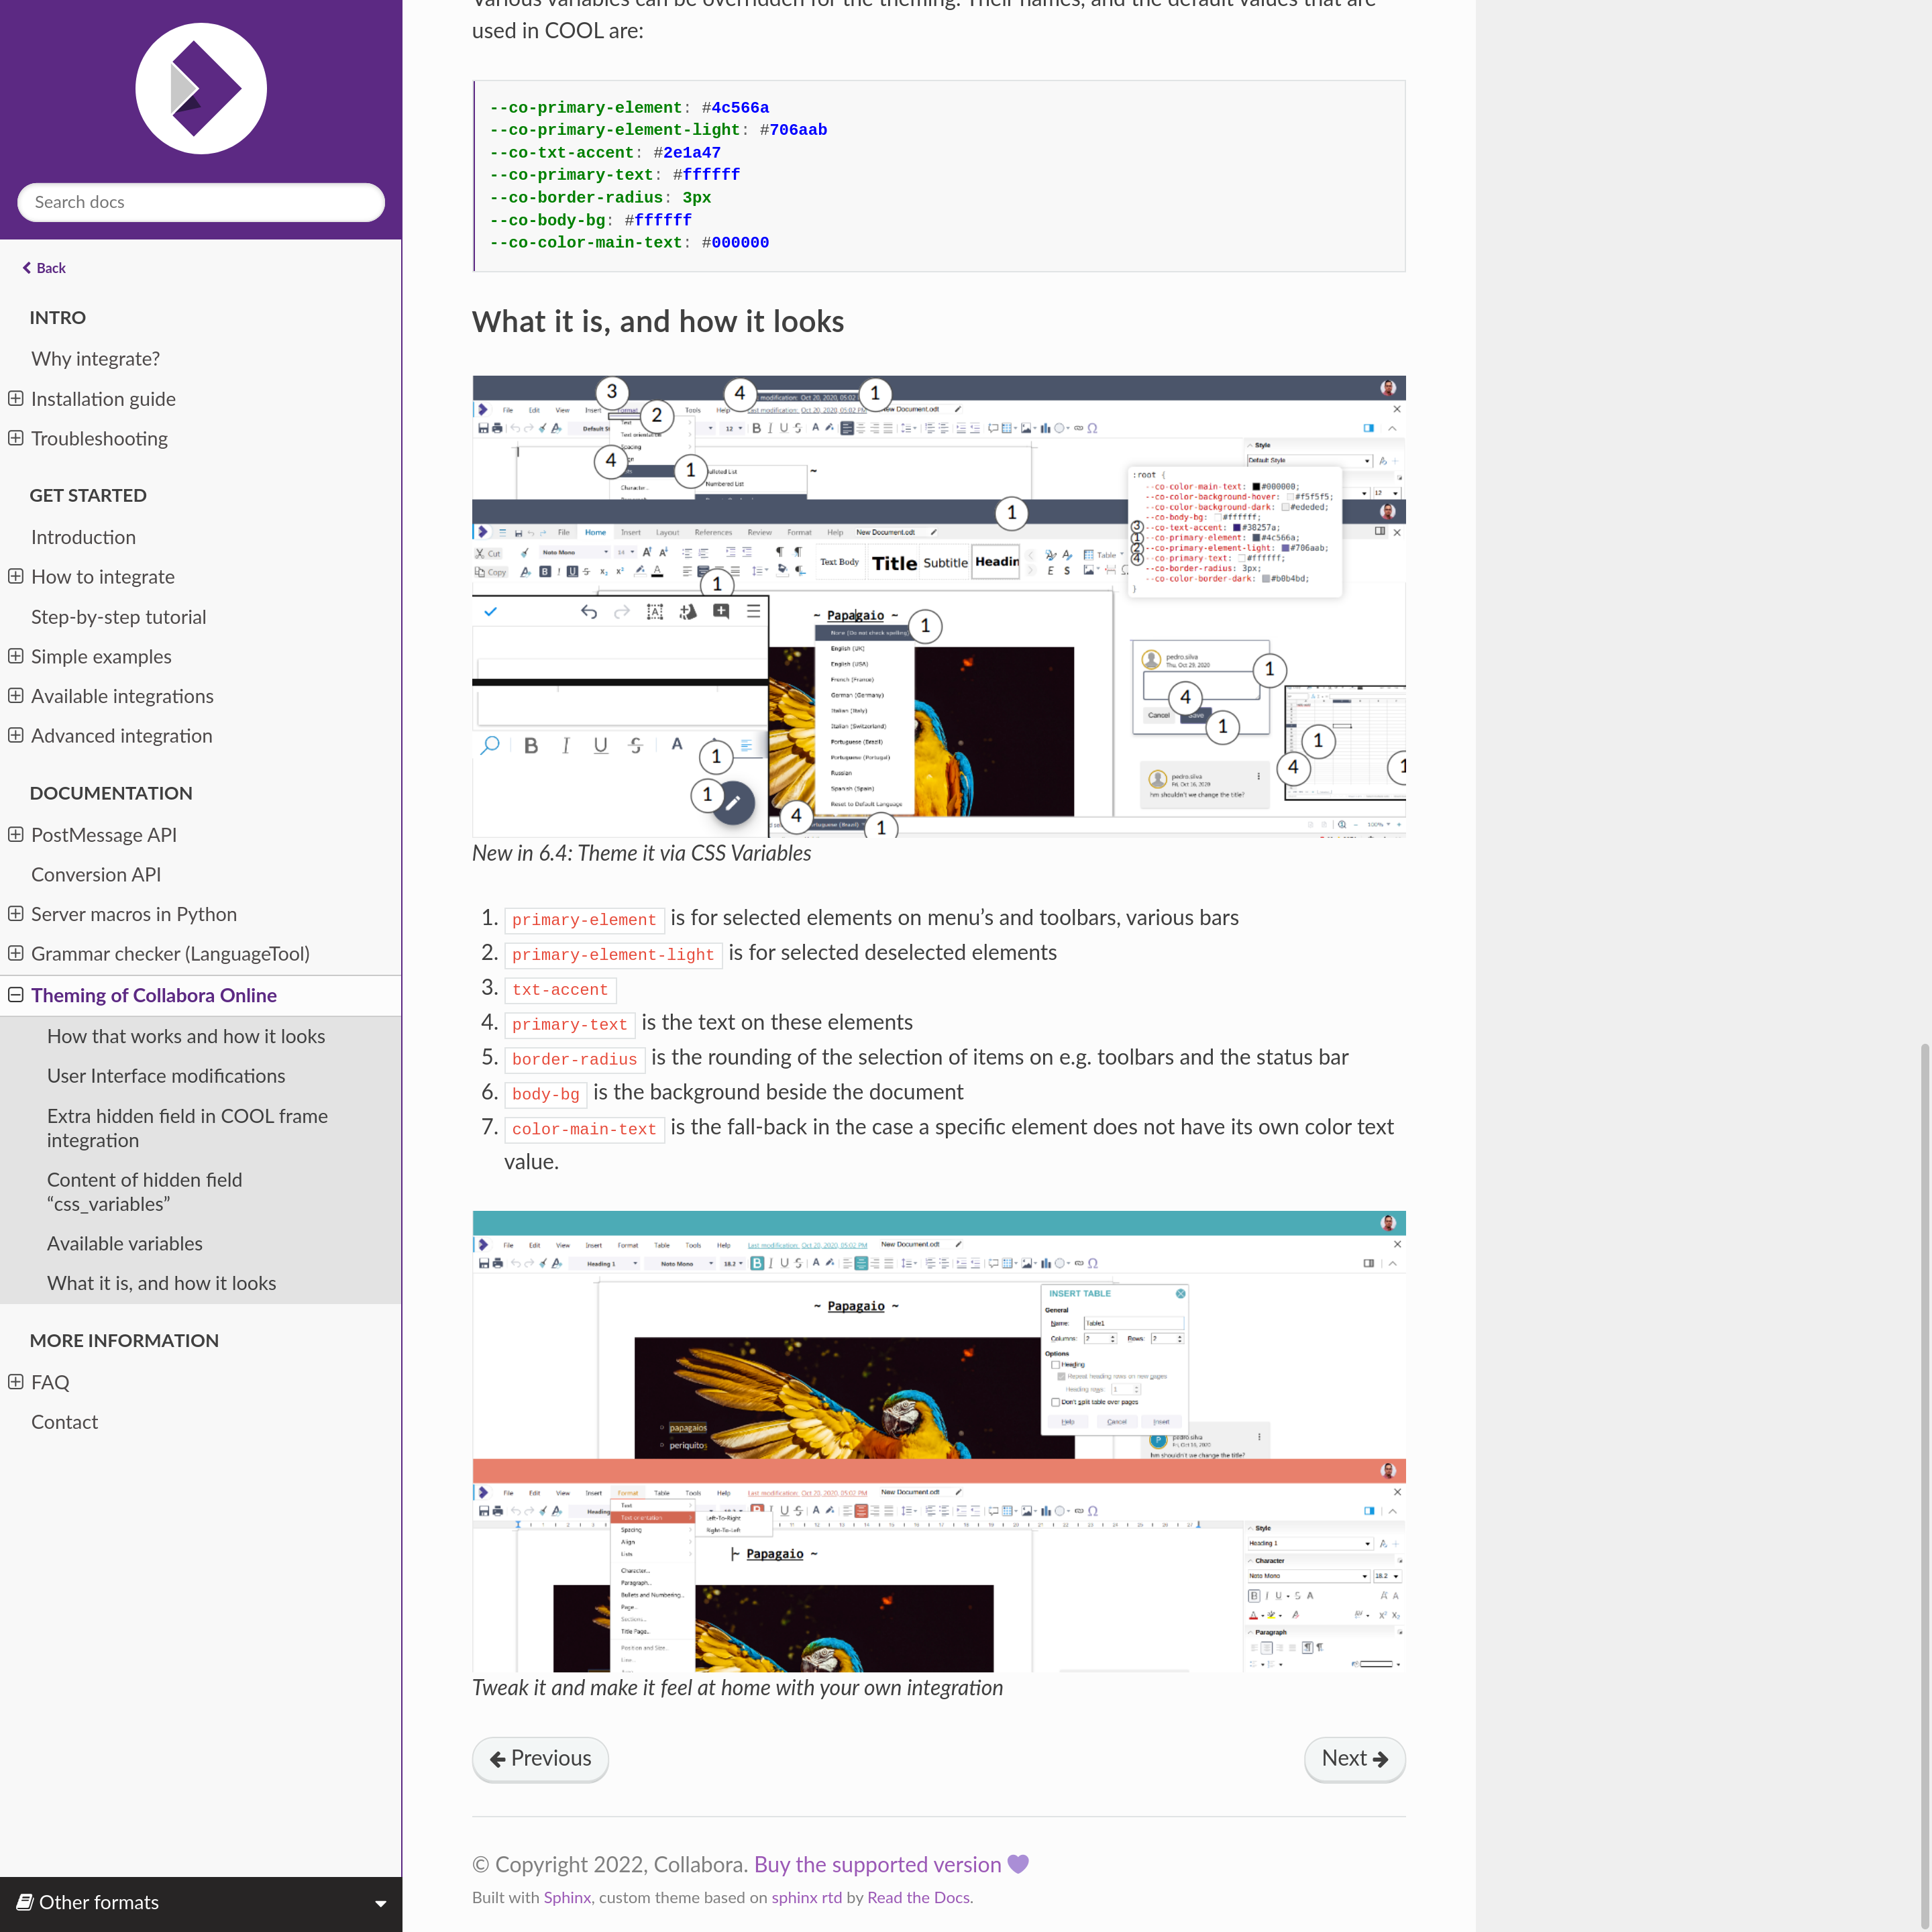Expand Available integrations section
This screenshot has height=1932, width=1932.
coord(16,695)
